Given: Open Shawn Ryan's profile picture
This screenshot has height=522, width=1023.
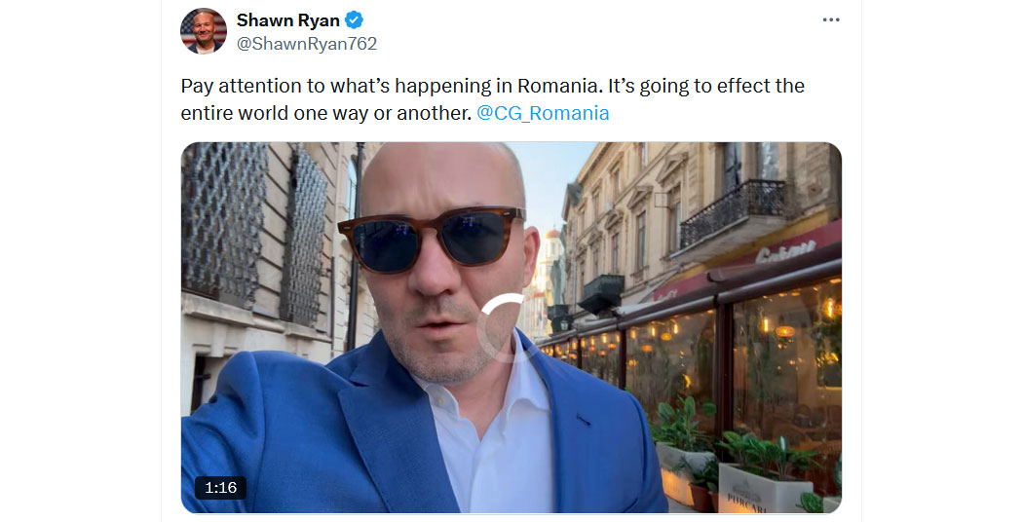Looking at the screenshot, I should 203,30.
